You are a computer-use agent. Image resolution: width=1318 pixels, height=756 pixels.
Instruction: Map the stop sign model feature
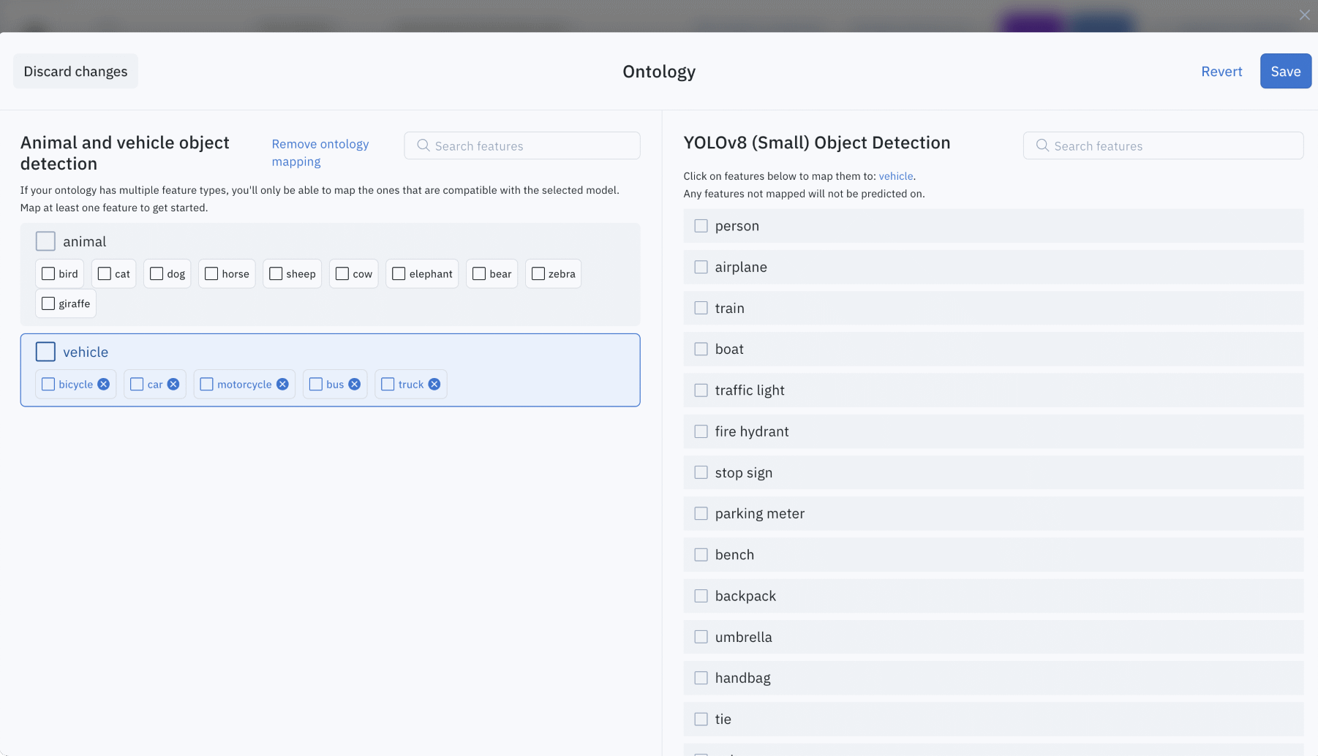click(993, 472)
